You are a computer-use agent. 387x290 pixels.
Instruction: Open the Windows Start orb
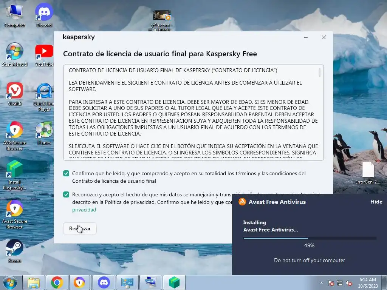tap(10, 282)
